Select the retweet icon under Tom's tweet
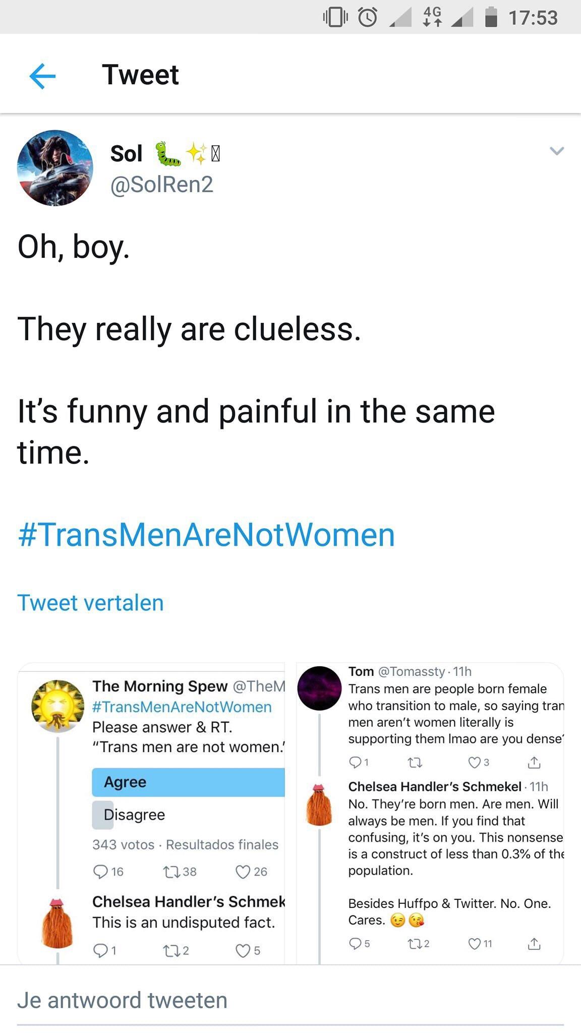This screenshot has height=1033, width=581. (416, 763)
